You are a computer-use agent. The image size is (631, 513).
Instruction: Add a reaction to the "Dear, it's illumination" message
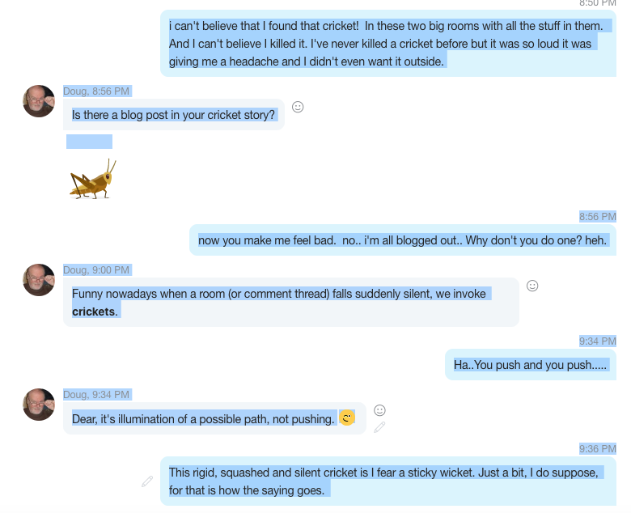click(380, 410)
